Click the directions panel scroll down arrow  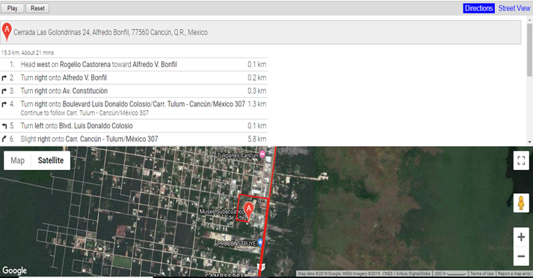(x=529, y=142)
